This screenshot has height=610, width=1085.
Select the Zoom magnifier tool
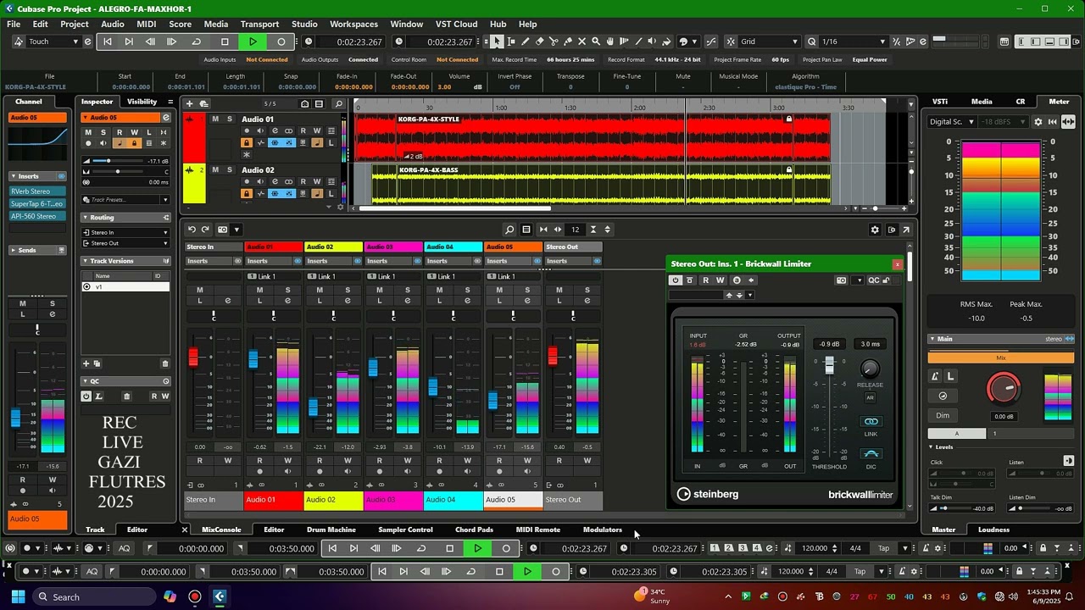point(596,42)
